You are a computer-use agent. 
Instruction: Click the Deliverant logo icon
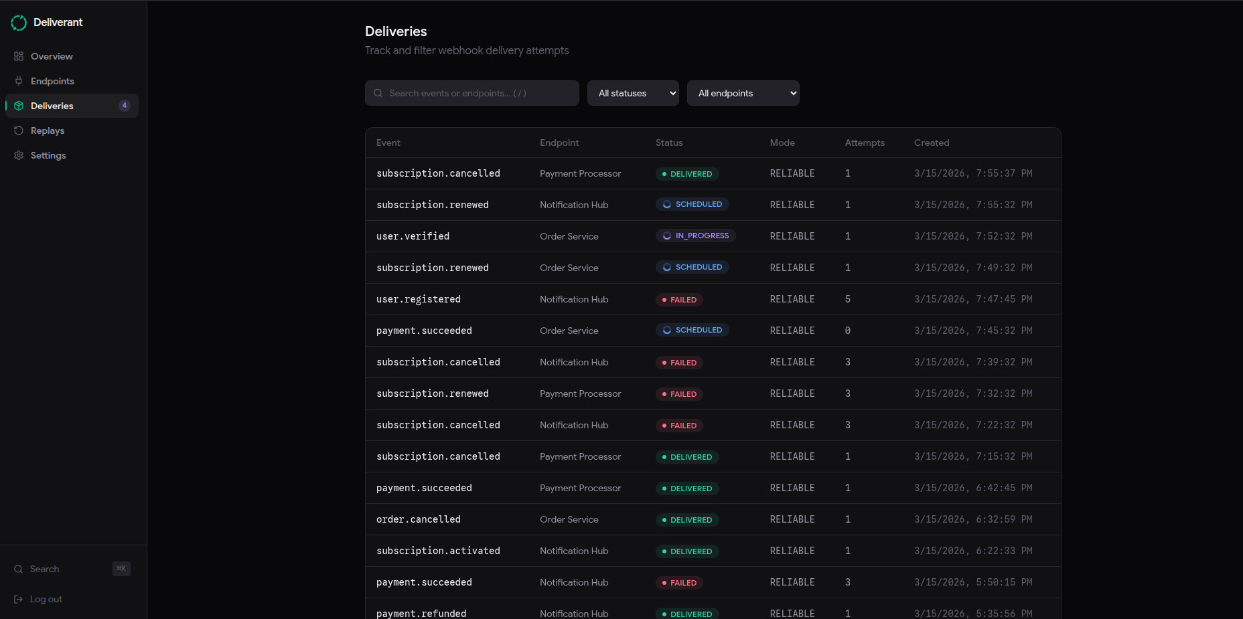[x=18, y=22]
